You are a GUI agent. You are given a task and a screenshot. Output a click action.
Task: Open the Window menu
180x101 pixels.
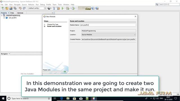click(x=66, y=4)
